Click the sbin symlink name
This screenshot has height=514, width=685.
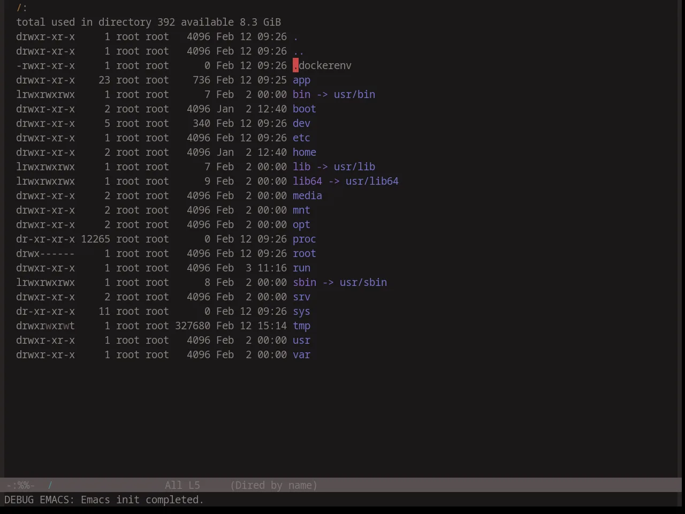(305, 282)
